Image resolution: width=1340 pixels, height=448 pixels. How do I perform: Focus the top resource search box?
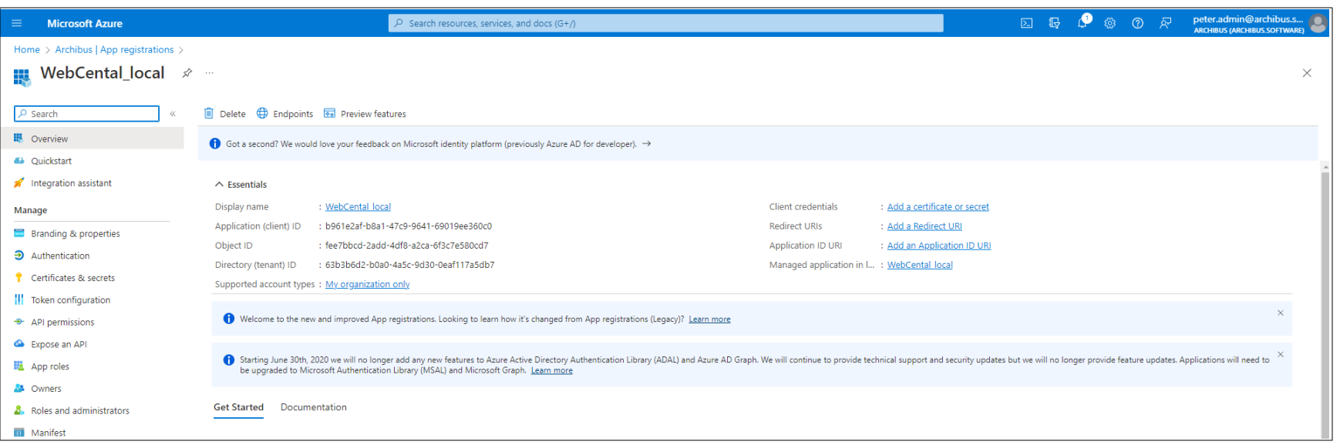pyautogui.click(x=666, y=23)
